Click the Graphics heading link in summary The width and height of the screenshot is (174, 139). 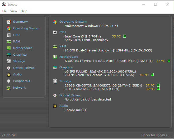tap(66, 67)
